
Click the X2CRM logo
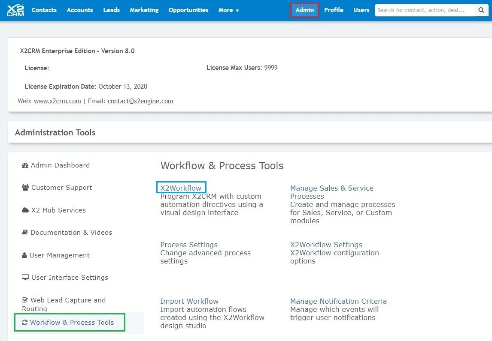pyautogui.click(x=15, y=10)
